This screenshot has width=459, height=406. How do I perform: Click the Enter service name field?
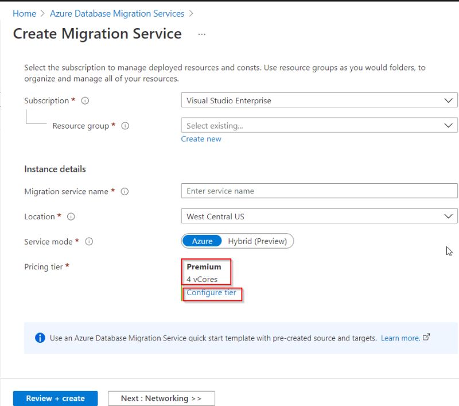[318, 191]
